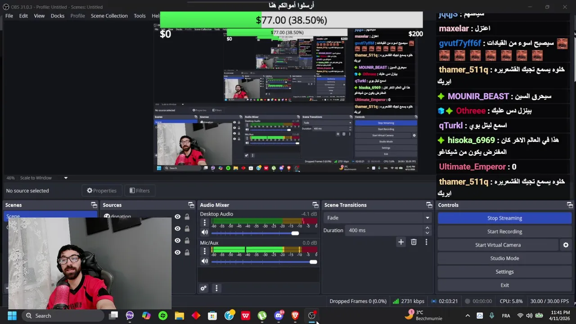Float the Scenes dock panel
Screen dimensions: 576x324
click(94, 205)
